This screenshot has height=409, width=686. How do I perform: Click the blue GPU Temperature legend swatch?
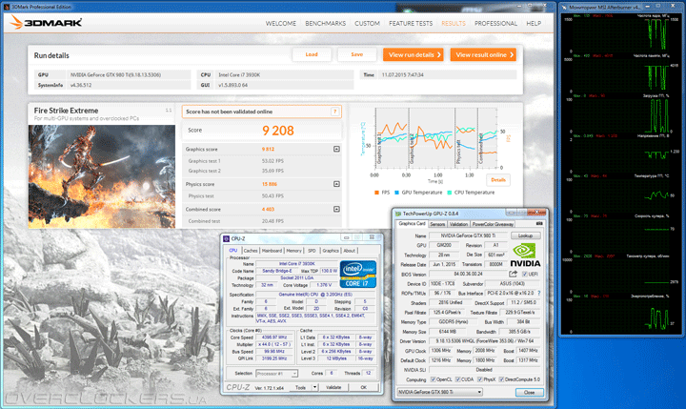[x=396, y=193]
